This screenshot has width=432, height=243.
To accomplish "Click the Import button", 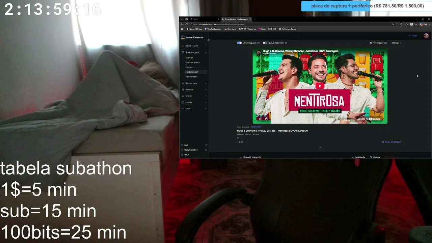I will [x=413, y=36].
